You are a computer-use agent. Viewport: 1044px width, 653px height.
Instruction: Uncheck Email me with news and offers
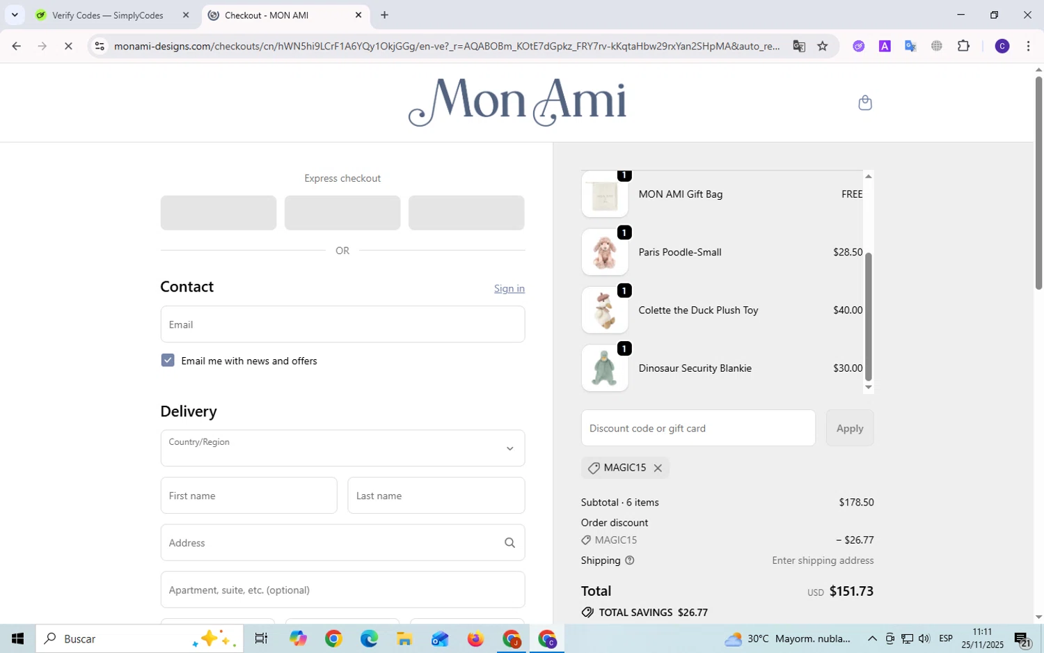[168, 360]
